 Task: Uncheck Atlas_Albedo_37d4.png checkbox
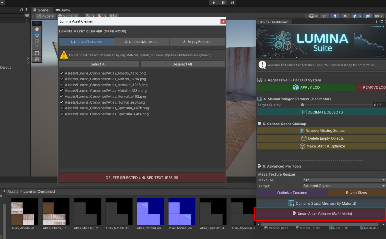point(61,79)
